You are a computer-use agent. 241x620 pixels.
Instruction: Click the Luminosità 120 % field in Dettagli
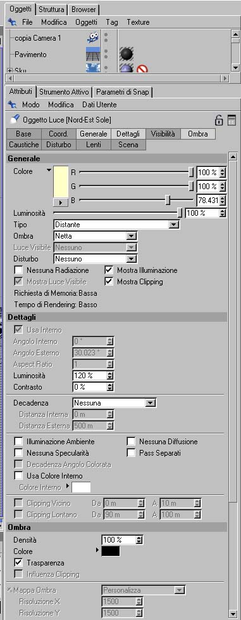coord(90,376)
